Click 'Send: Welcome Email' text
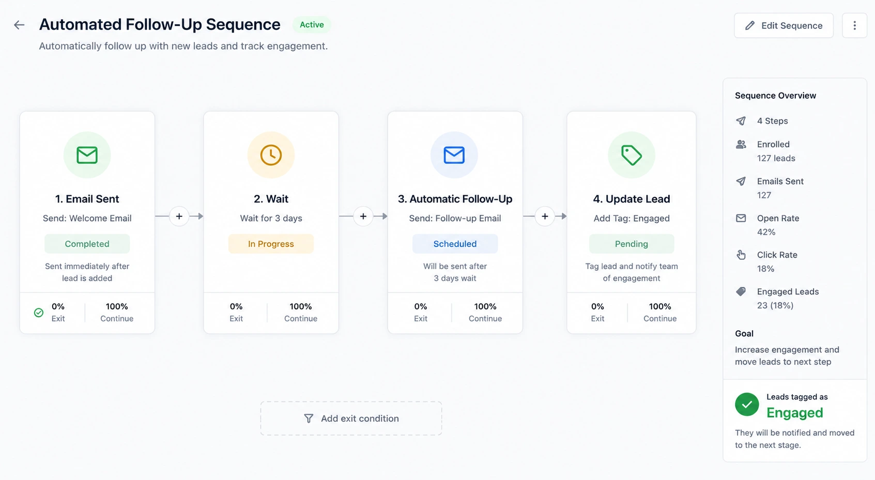This screenshot has width=875, height=480. (x=87, y=218)
